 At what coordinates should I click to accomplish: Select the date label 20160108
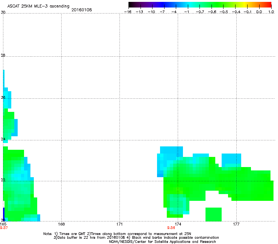click(82, 10)
